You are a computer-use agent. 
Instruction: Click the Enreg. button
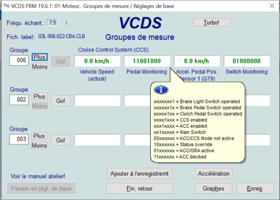(x=255, y=188)
